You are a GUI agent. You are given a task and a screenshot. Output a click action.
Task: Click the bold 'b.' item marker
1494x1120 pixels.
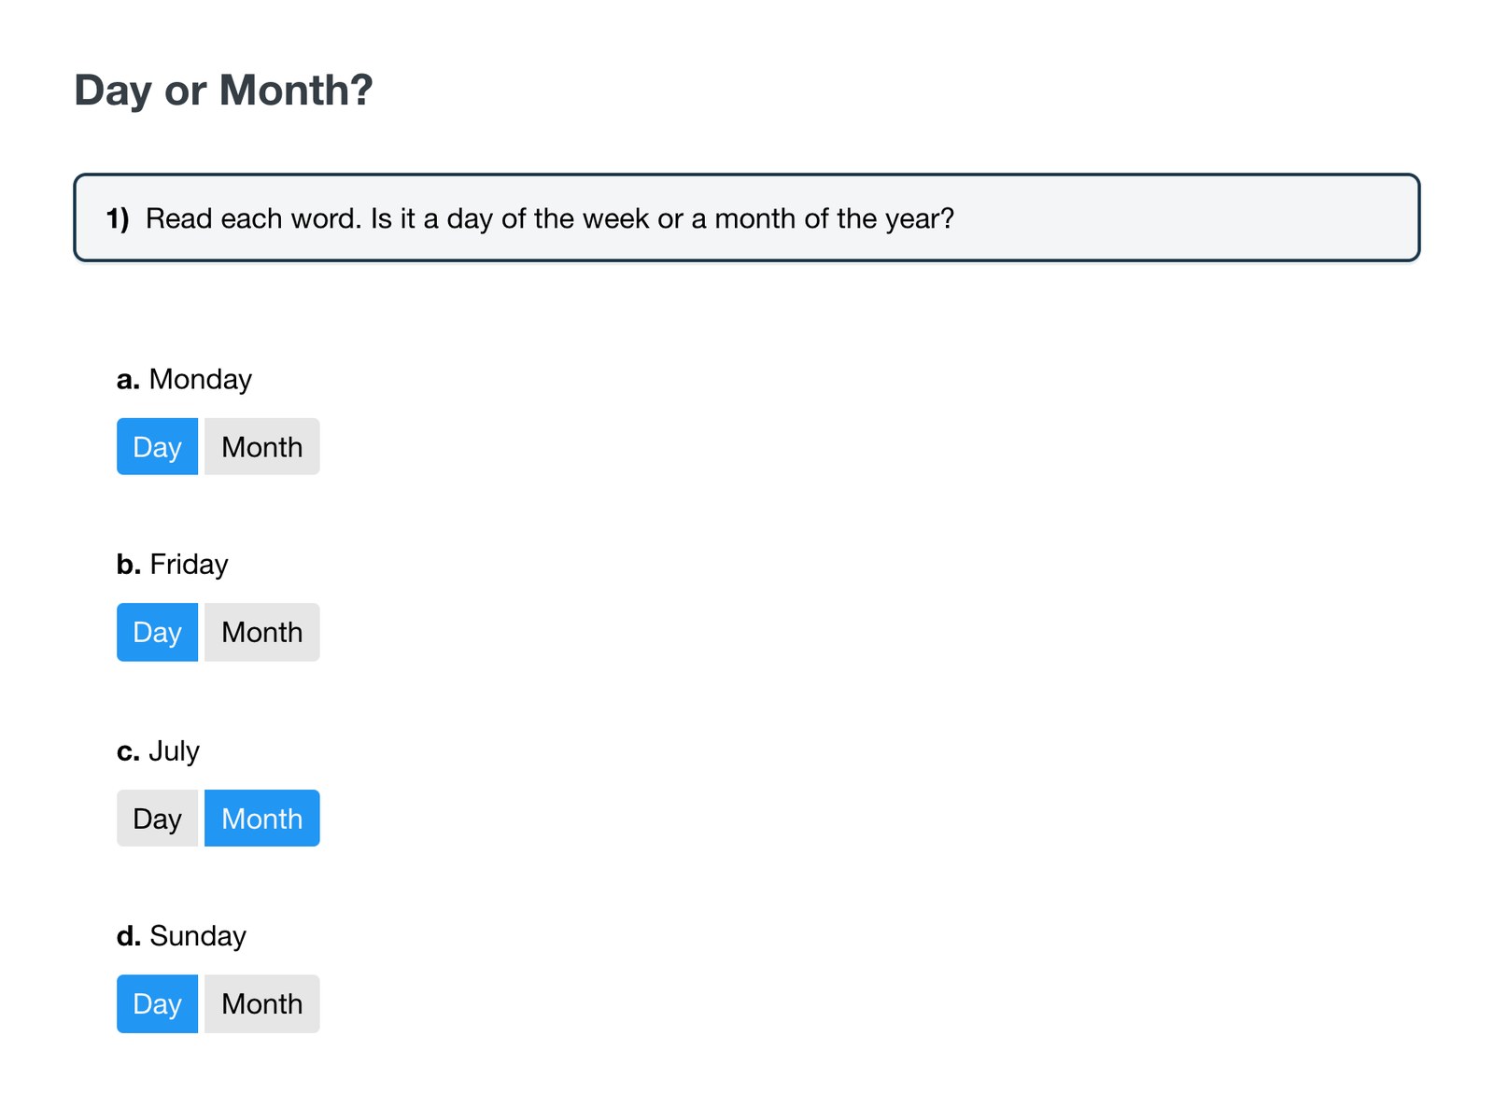coord(129,564)
